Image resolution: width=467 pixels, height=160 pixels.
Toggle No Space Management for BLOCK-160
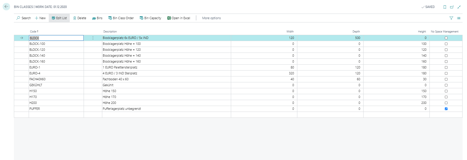coord(446,61)
